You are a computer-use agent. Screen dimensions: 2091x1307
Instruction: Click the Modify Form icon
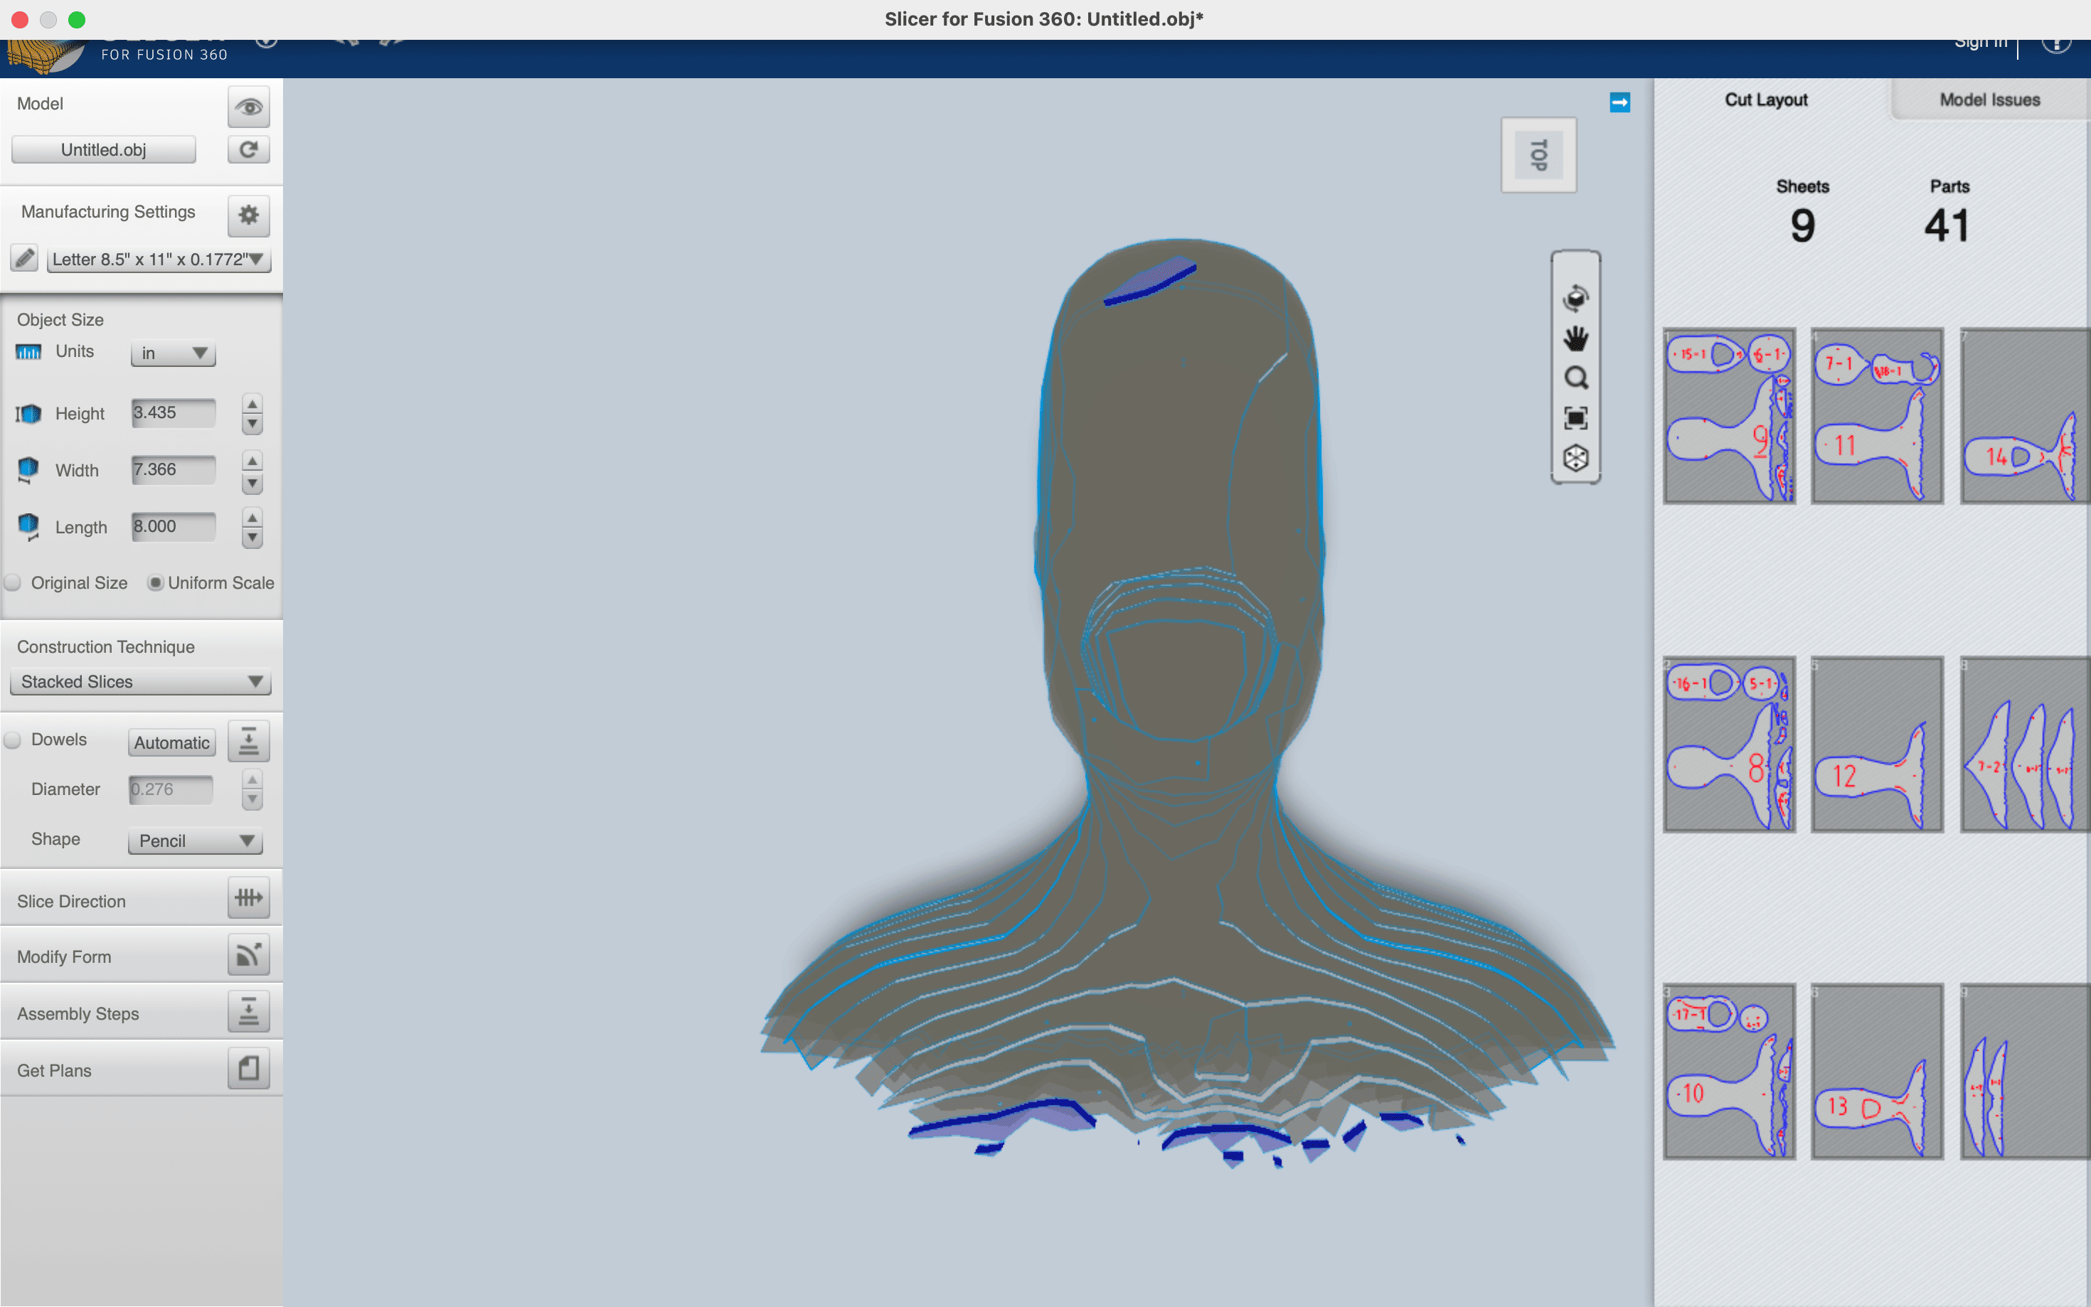248,955
